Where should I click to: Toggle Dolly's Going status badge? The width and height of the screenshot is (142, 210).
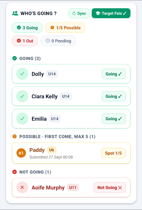coord(114,74)
